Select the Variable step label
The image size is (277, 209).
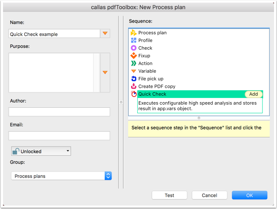(x=147, y=71)
